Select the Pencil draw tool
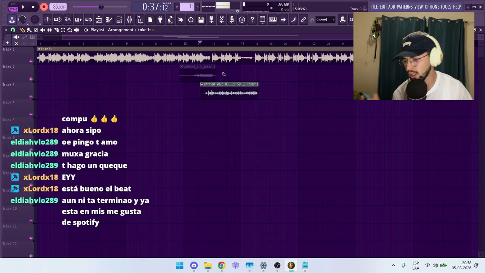485x273 pixels. 22,30
